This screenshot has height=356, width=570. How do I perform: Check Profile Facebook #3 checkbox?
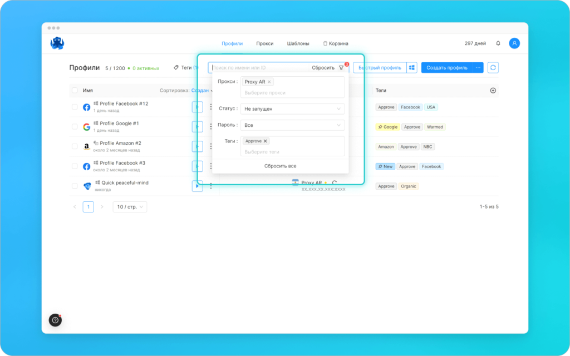(x=75, y=166)
